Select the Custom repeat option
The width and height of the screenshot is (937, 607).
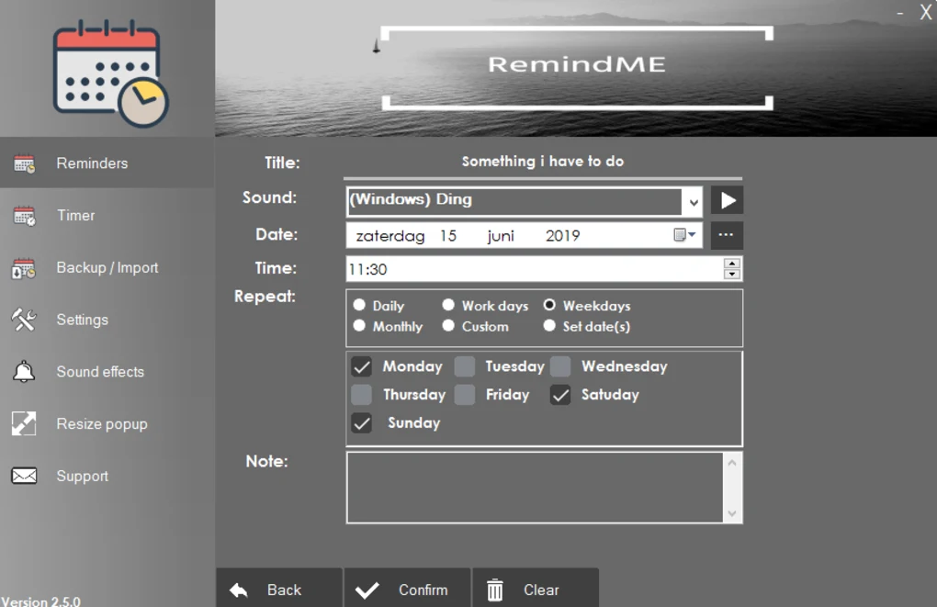click(x=449, y=326)
